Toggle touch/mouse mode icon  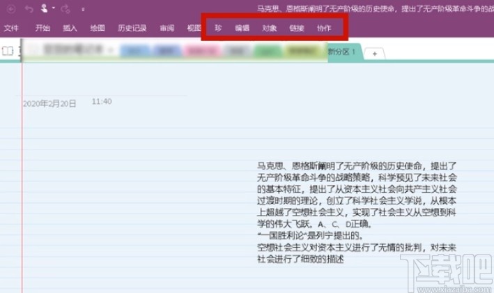[44, 8]
